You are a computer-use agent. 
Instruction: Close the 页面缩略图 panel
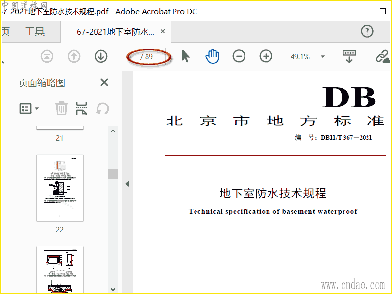click(104, 82)
